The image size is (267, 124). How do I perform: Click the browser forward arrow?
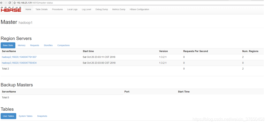pos(6,3)
